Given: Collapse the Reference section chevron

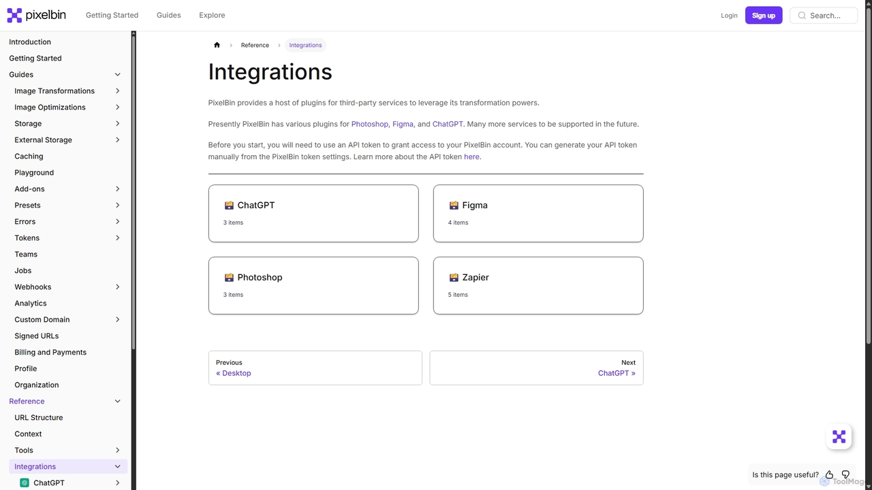Looking at the screenshot, I should pos(117,402).
